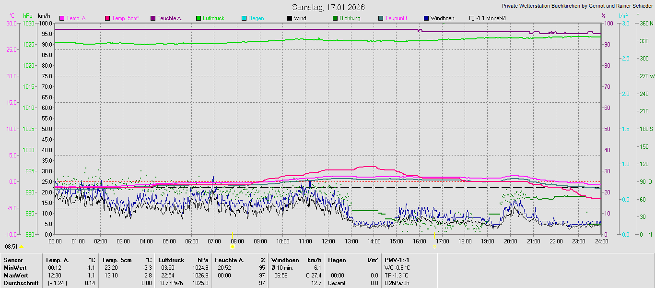The image size is (655, 288).
Task: Toggle the white Monat-Ø legend box
Action: coord(472,18)
